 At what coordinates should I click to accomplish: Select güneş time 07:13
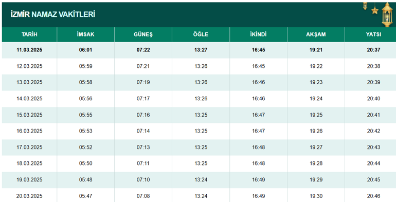tap(143, 147)
